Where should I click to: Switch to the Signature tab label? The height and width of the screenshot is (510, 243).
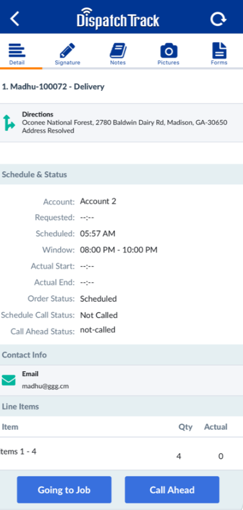[x=67, y=63]
